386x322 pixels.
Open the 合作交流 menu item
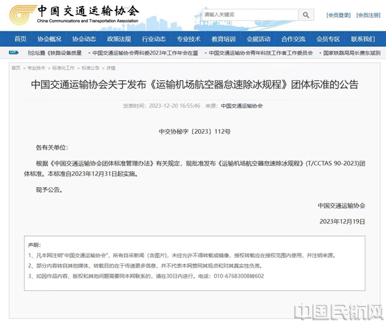(293, 39)
